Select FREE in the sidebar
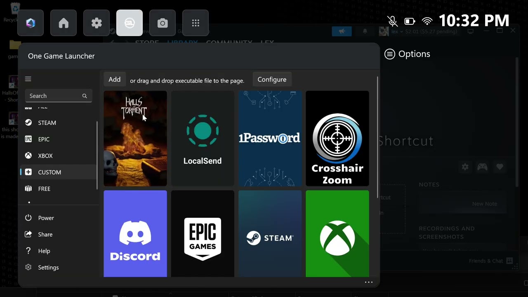Viewport: 528px width, 297px height. [x=58, y=189]
